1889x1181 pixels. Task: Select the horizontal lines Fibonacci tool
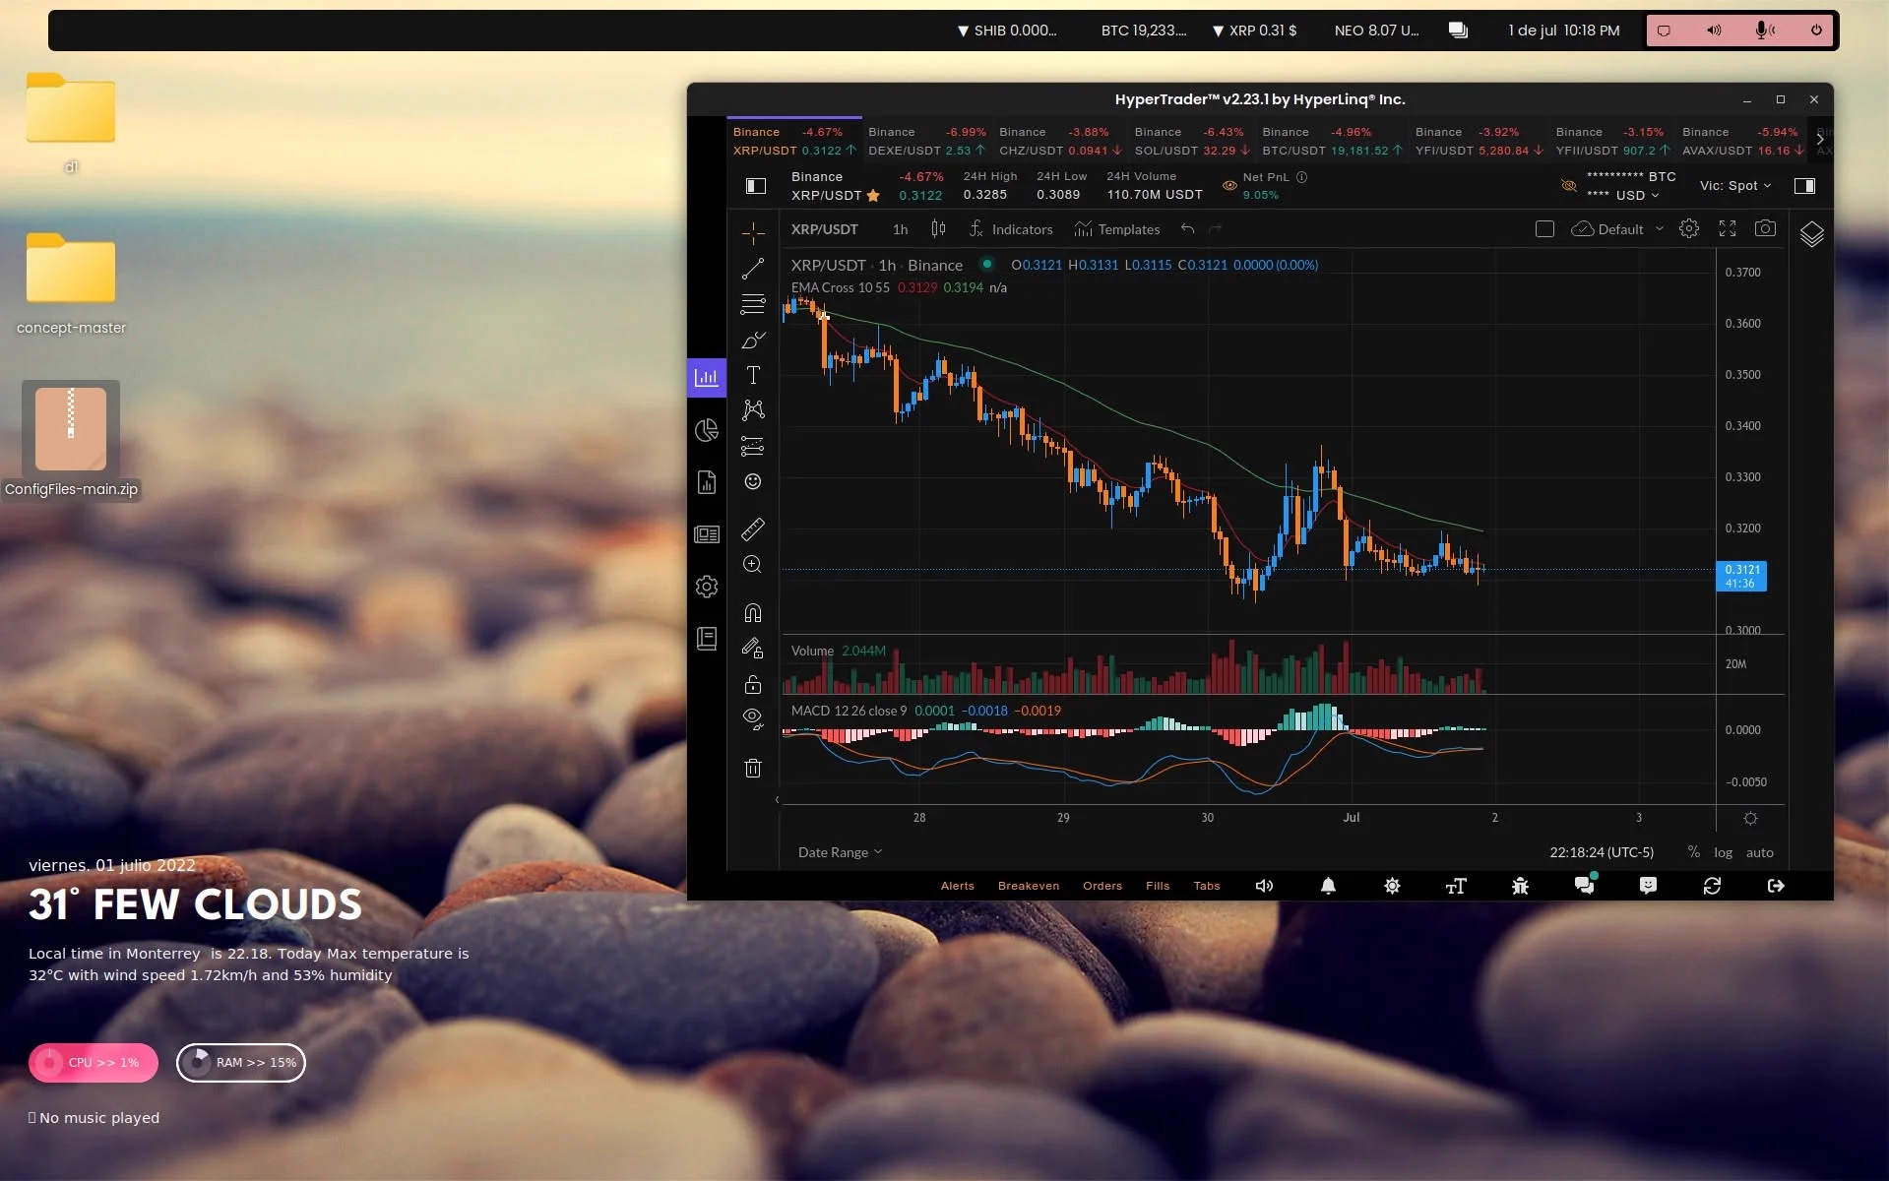[753, 304]
